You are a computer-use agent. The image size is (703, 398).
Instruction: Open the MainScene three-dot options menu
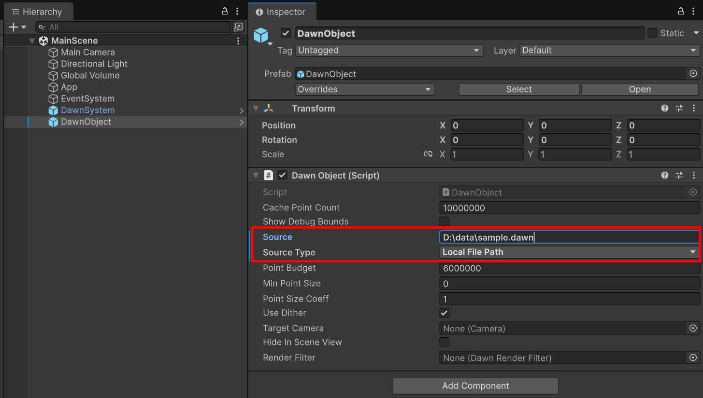(x=238, y=41)
